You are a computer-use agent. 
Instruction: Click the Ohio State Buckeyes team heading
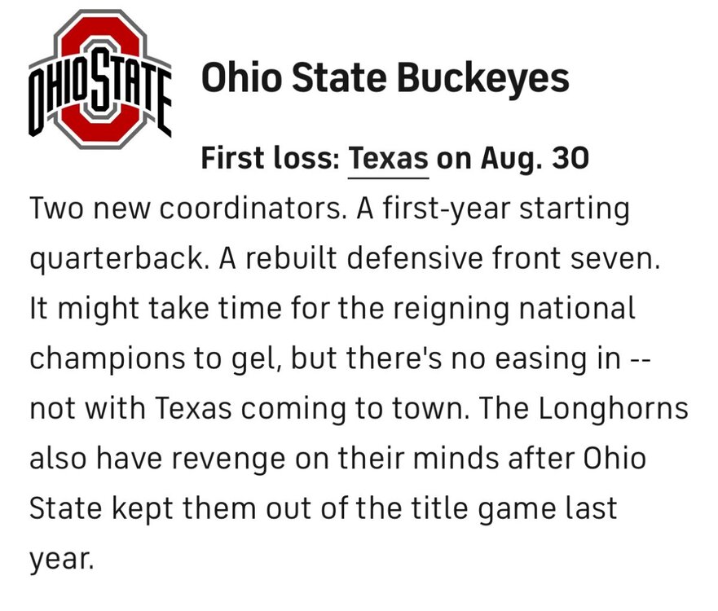(x=385, y=79)
